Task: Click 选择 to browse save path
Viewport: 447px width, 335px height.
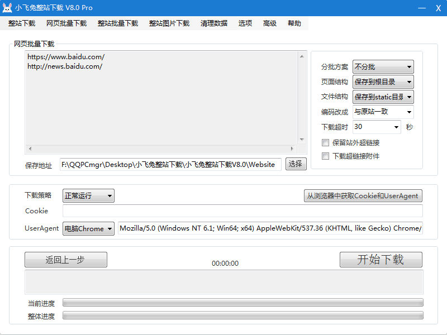Action: pos(296,164)
